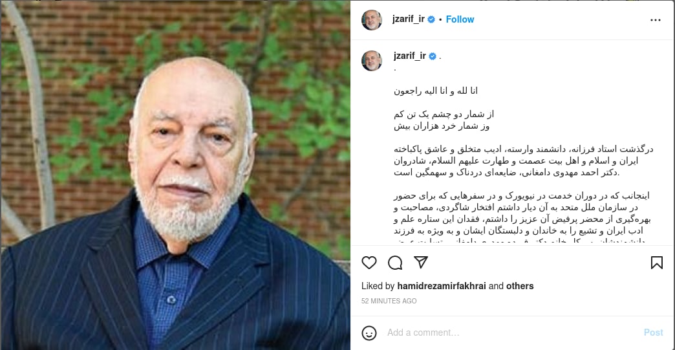This screenshot has width=675, height=350.
Task: Follow the jzarif_ir account
Action: (460, 19)
